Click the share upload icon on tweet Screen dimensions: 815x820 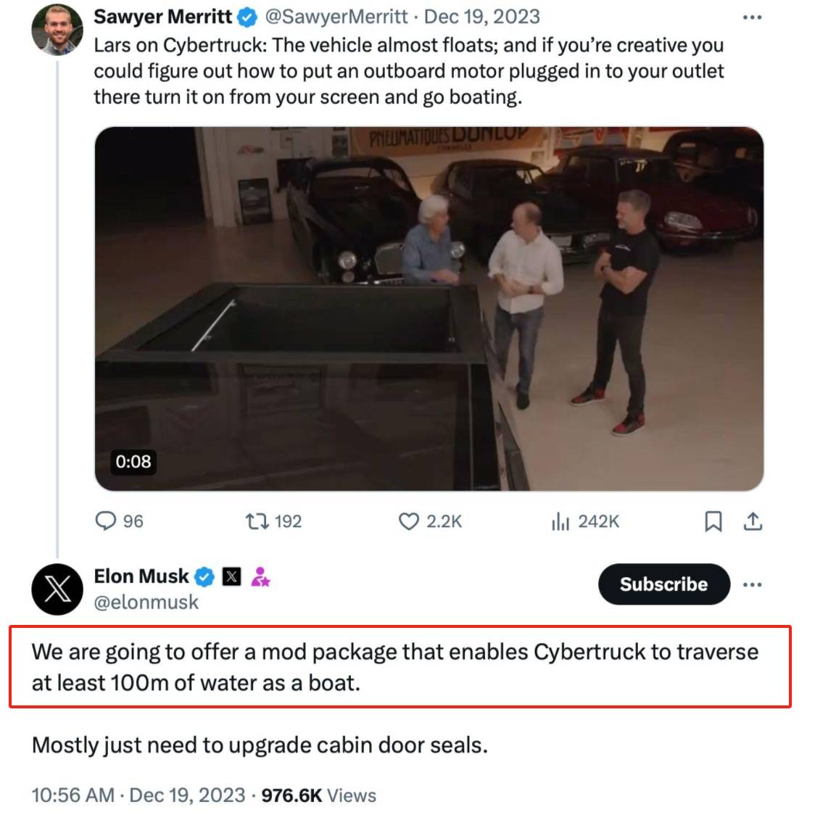[x=753, y=521]
